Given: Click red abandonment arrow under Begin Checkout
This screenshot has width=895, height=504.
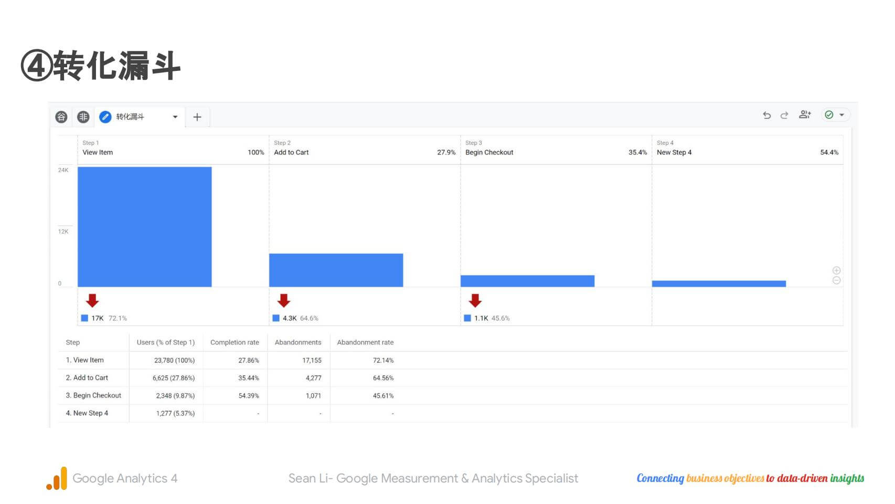Looking at the screenshot, I should (475, 300).
